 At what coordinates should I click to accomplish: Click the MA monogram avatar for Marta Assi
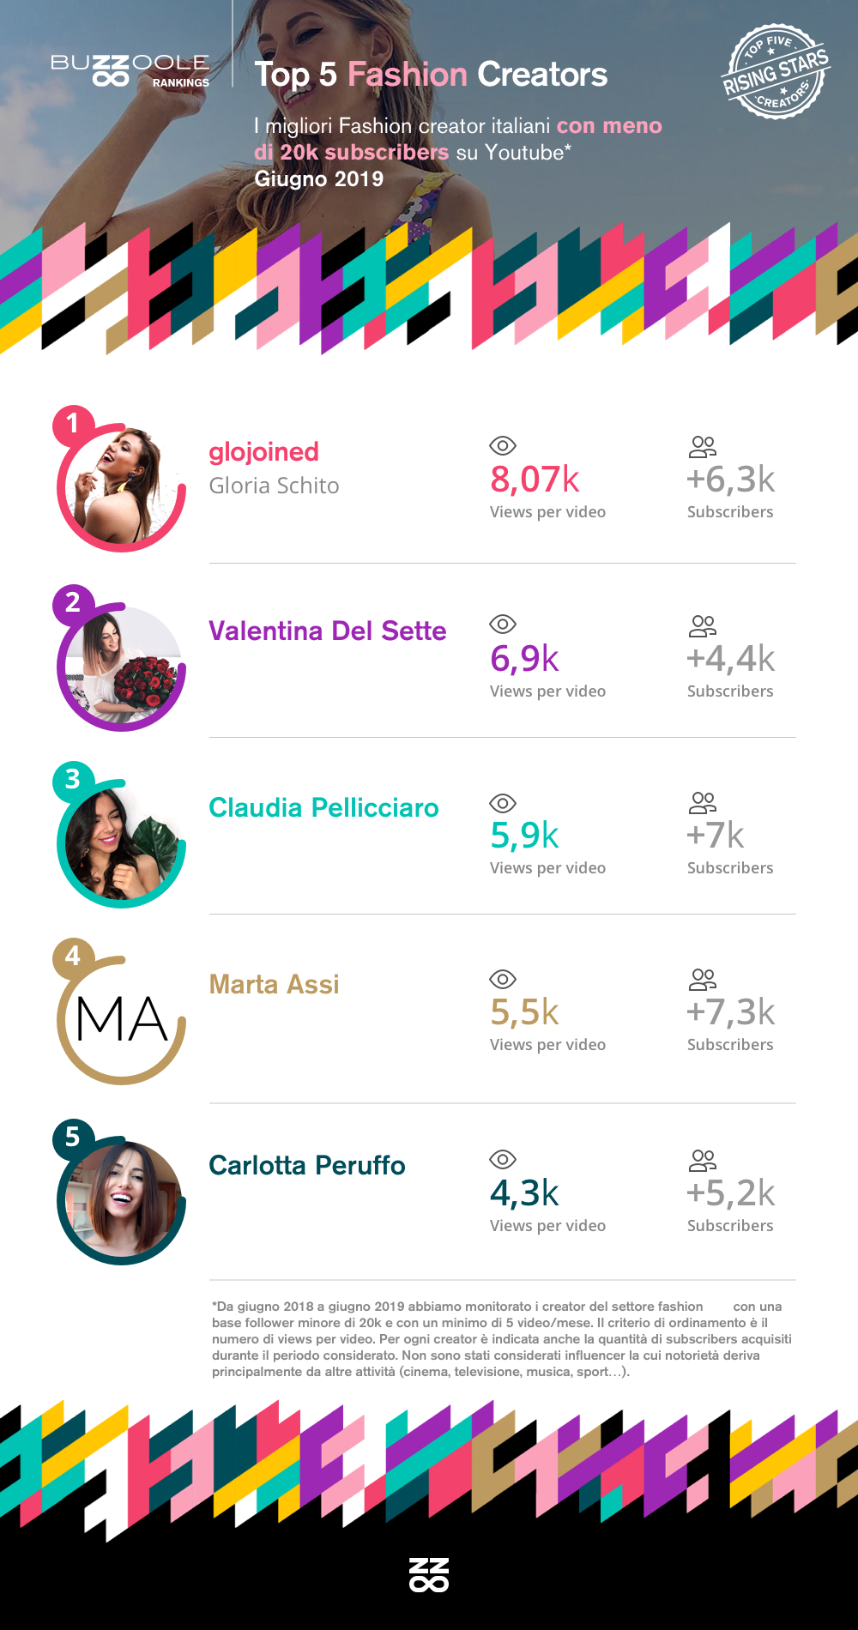point(122,1020)
